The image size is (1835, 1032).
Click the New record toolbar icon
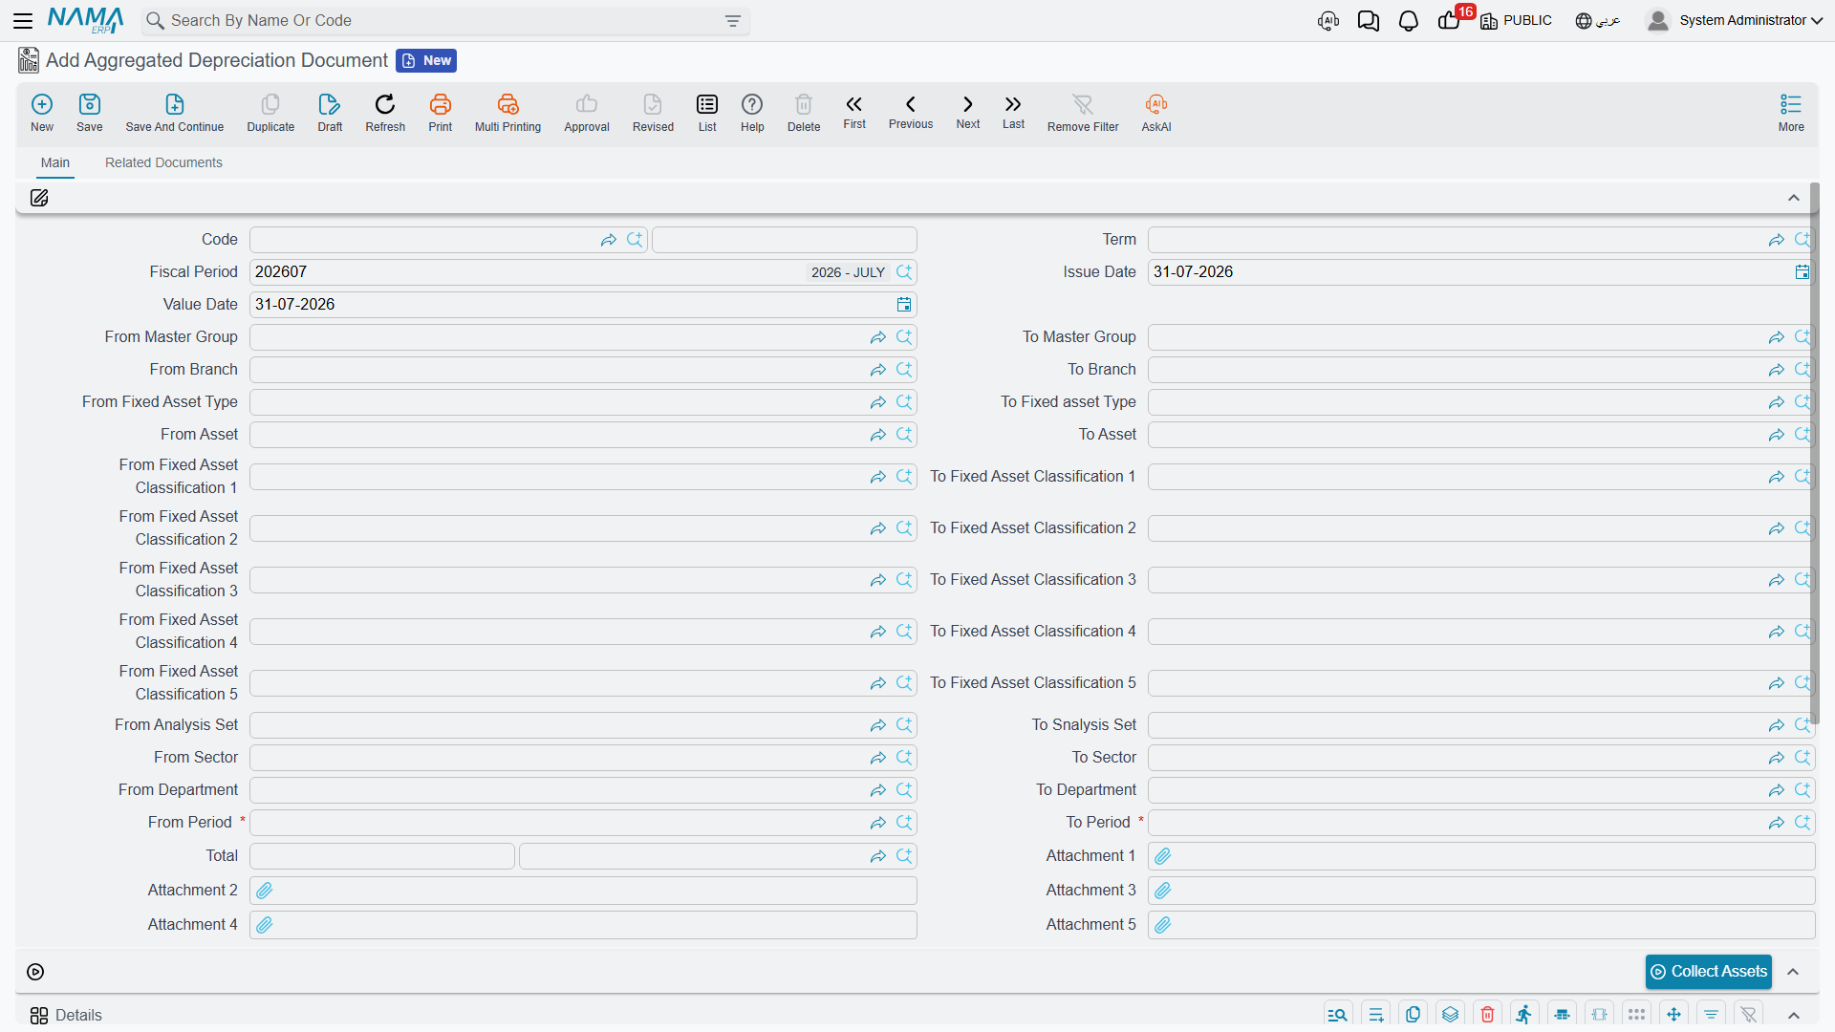42,113
